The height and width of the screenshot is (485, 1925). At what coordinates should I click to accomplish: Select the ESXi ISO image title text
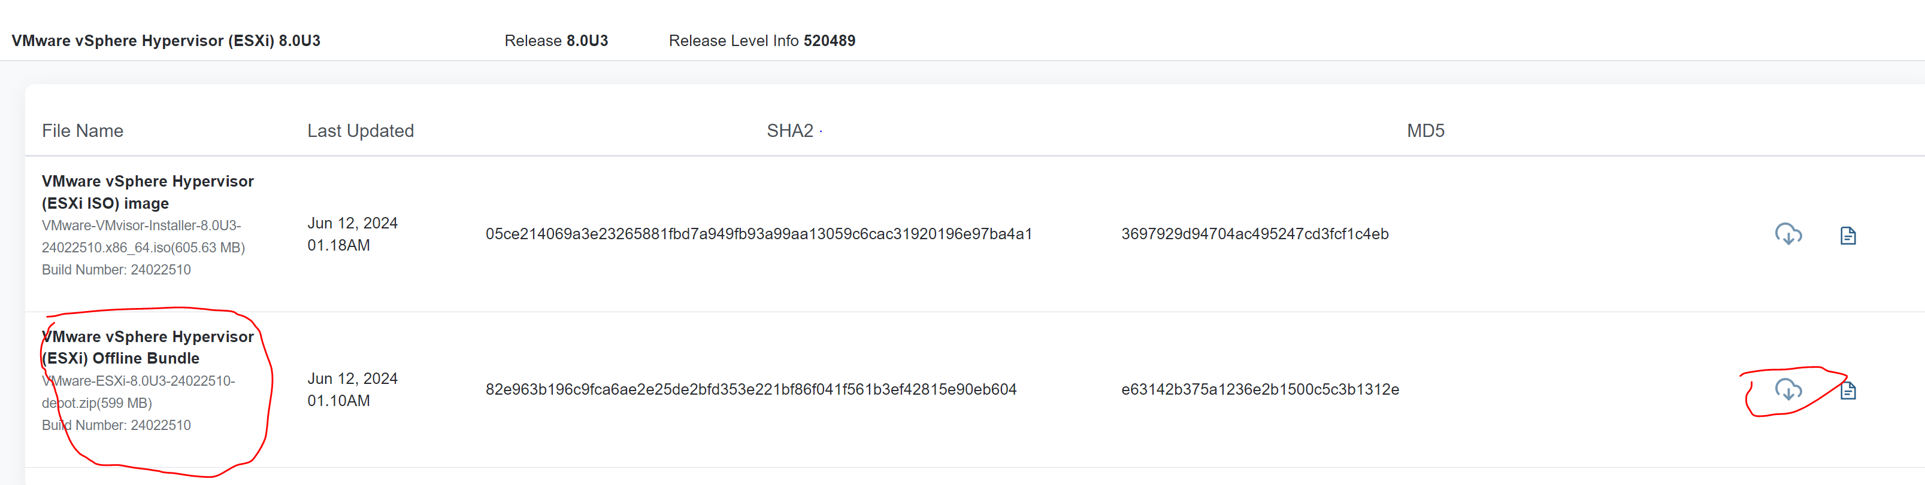click(x=148, y=192)
